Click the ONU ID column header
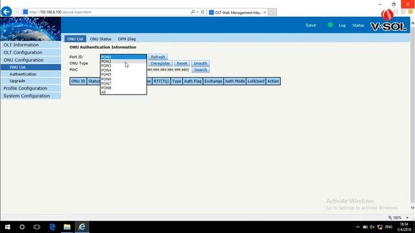415x233 pixels. [78, 82]
